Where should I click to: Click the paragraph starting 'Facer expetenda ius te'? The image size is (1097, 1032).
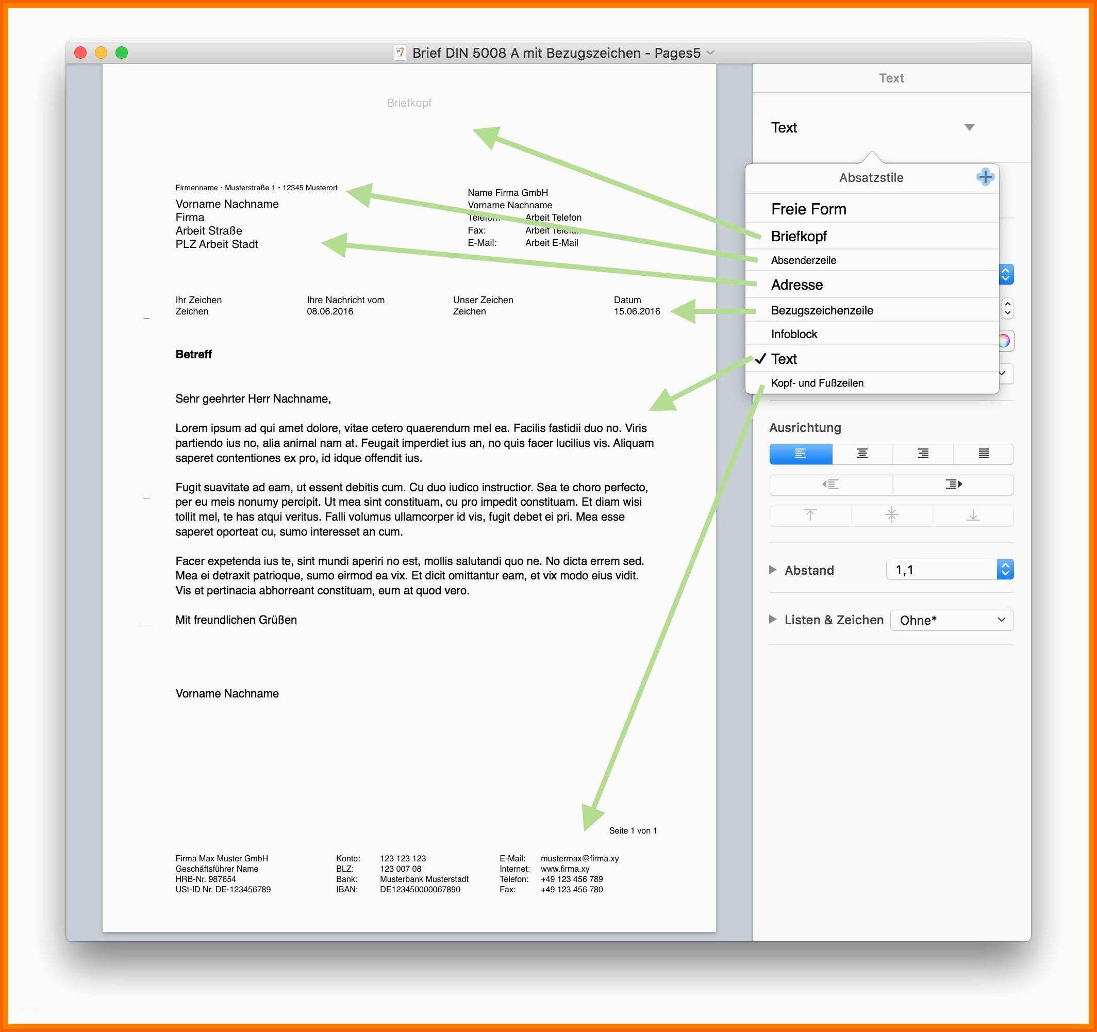tap(409, 576)
